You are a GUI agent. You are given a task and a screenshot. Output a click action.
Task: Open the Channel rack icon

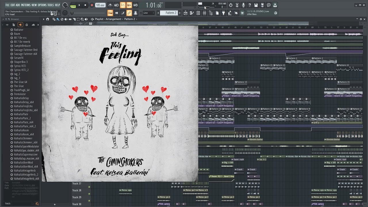[x=198, y=13]
